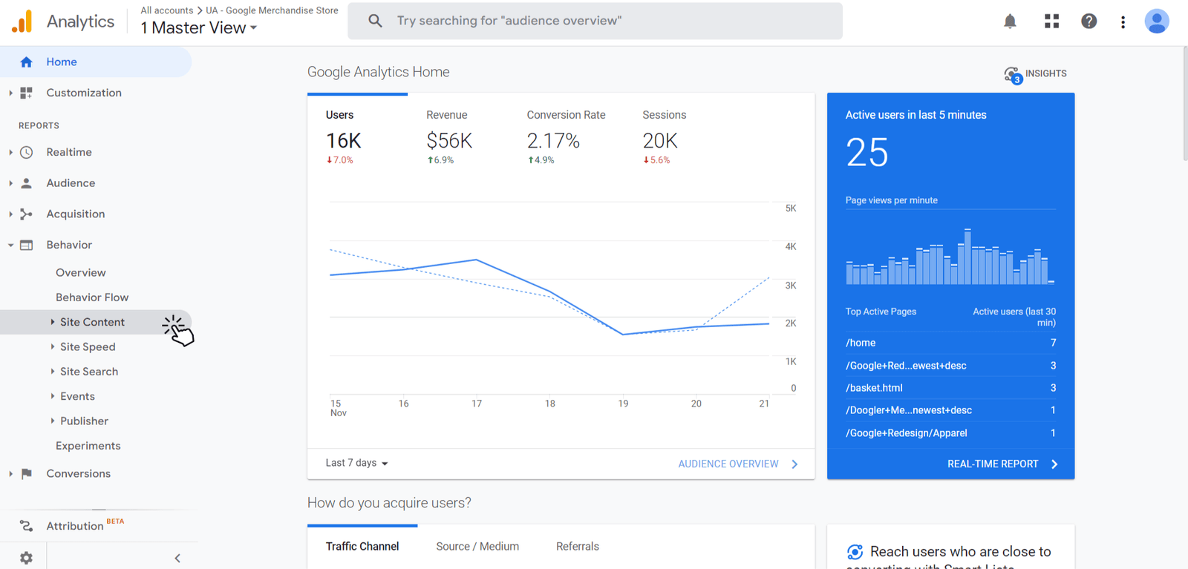Open the 1 Master View selector dropdown
Screen dimensions: 1188x569
(x=199, y=28)
